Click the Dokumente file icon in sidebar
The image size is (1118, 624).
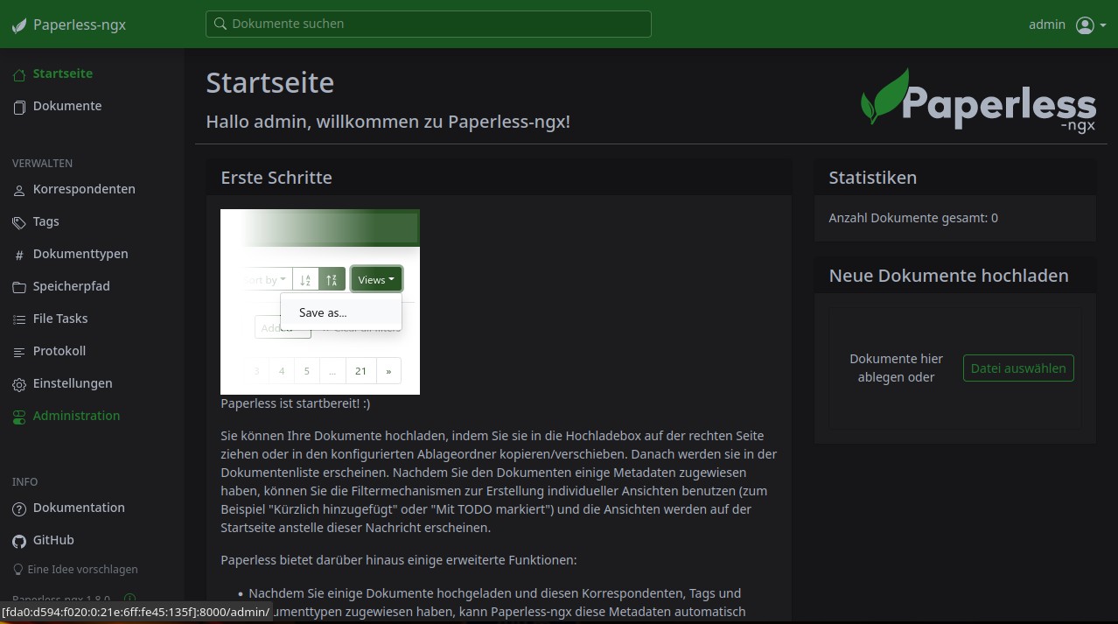[19, 107]
